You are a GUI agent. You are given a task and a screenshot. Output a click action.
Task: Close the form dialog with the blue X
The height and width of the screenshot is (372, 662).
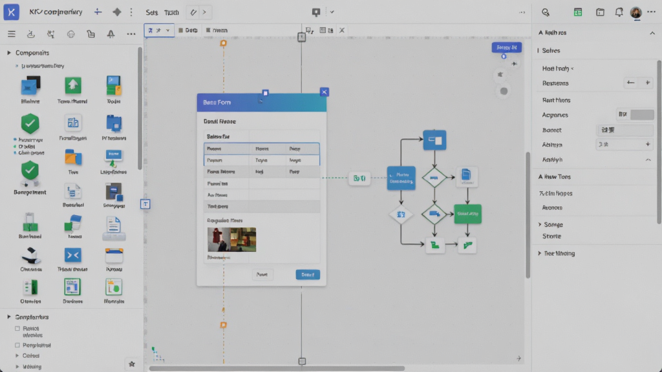click(x=325, y=92)
